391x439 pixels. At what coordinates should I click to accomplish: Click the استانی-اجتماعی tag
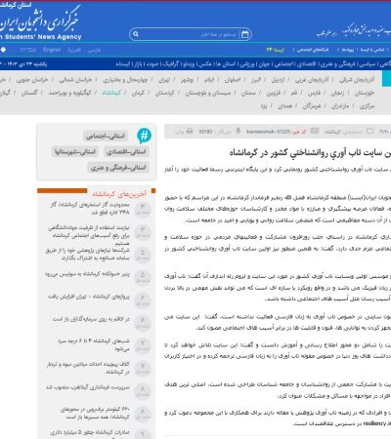(x=106, y=136)
